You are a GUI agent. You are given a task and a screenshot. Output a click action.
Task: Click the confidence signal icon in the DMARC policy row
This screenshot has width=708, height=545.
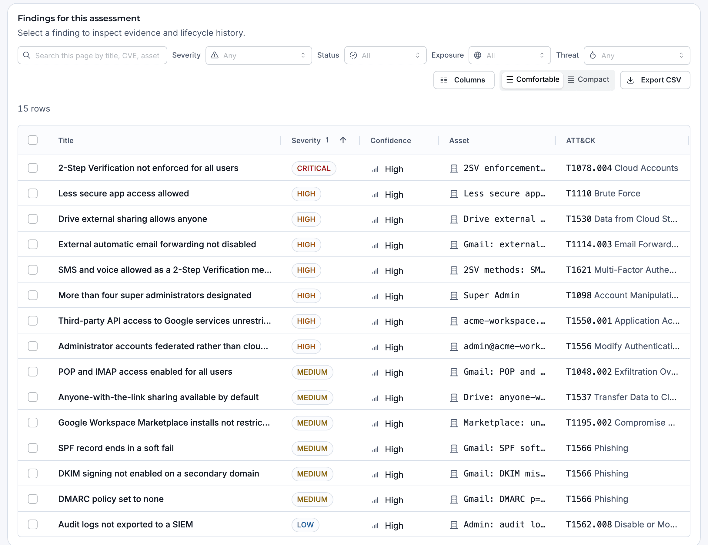tap(376, 500)
